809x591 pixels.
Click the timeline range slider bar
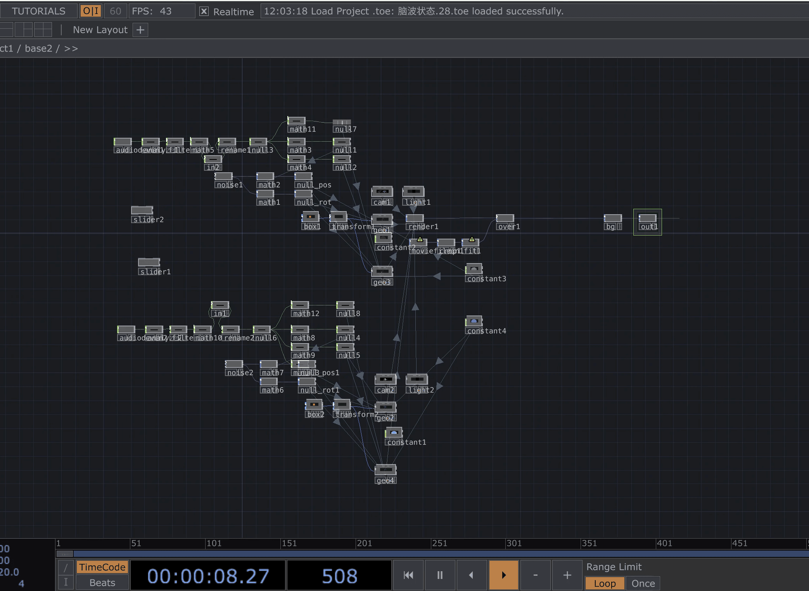(427, 554)
